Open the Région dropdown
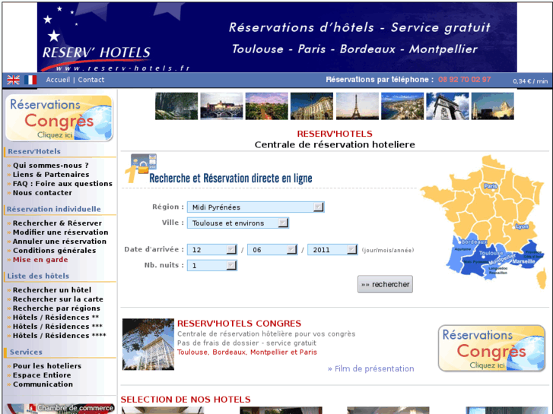 click(256, 207)
